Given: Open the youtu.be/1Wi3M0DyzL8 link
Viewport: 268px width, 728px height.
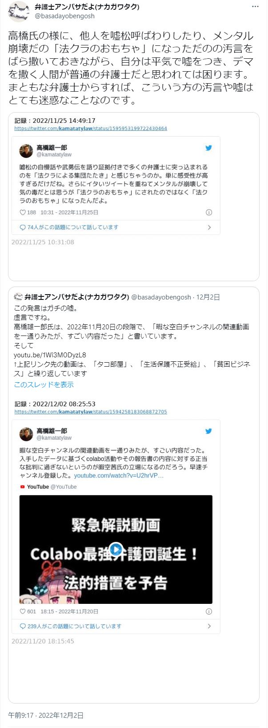Looking at the screenshot, I should coord(50,355).
